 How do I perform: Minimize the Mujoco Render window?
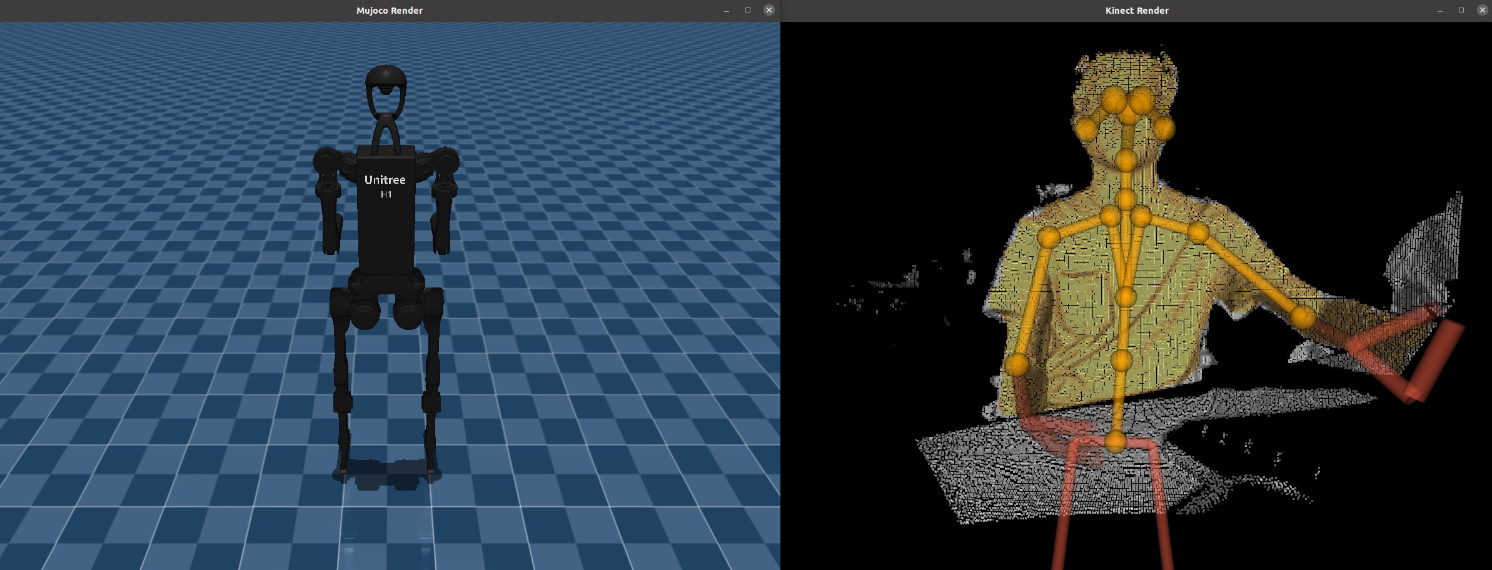[726, 11]
